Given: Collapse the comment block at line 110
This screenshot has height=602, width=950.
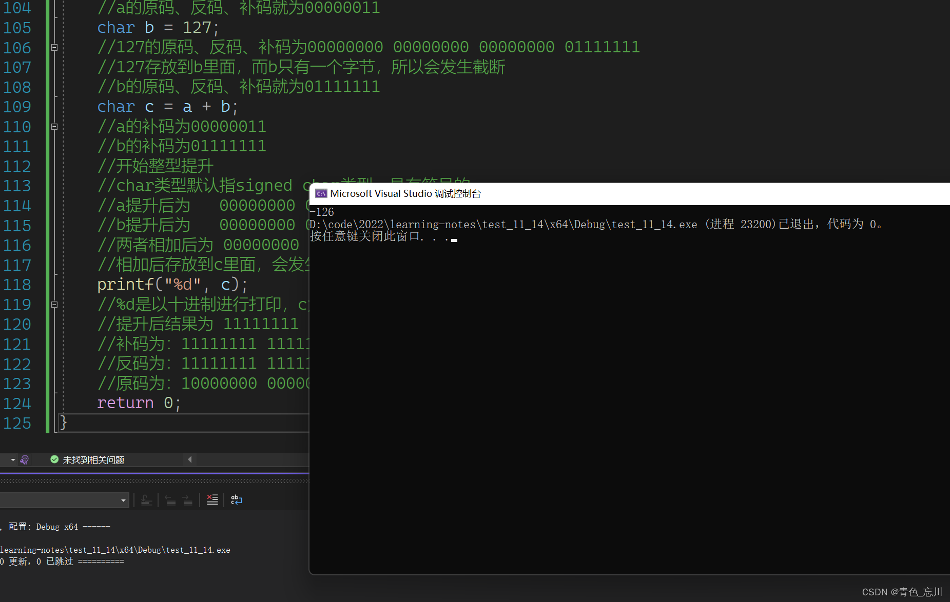Looking at the screenshot, I should point(54,127).
